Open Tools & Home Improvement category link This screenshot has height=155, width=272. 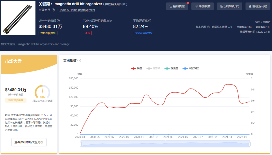pyautogui.click(x=77, y=10)
